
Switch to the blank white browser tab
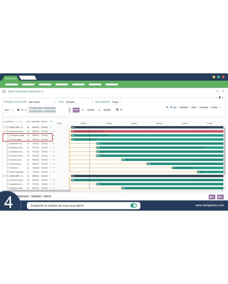click(x=27, y=78)
